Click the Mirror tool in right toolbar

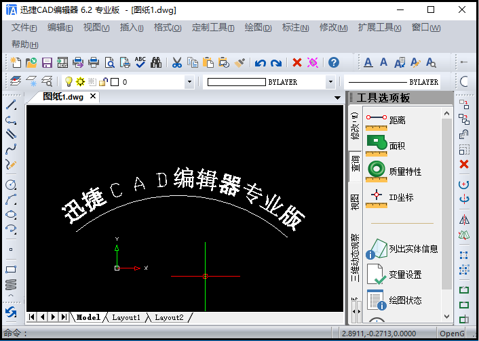[464, 219]
